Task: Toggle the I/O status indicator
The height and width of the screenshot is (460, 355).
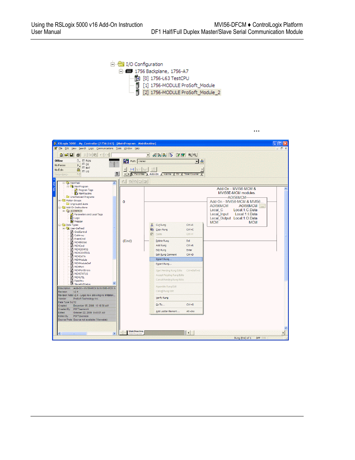Action: coord(83,172)
